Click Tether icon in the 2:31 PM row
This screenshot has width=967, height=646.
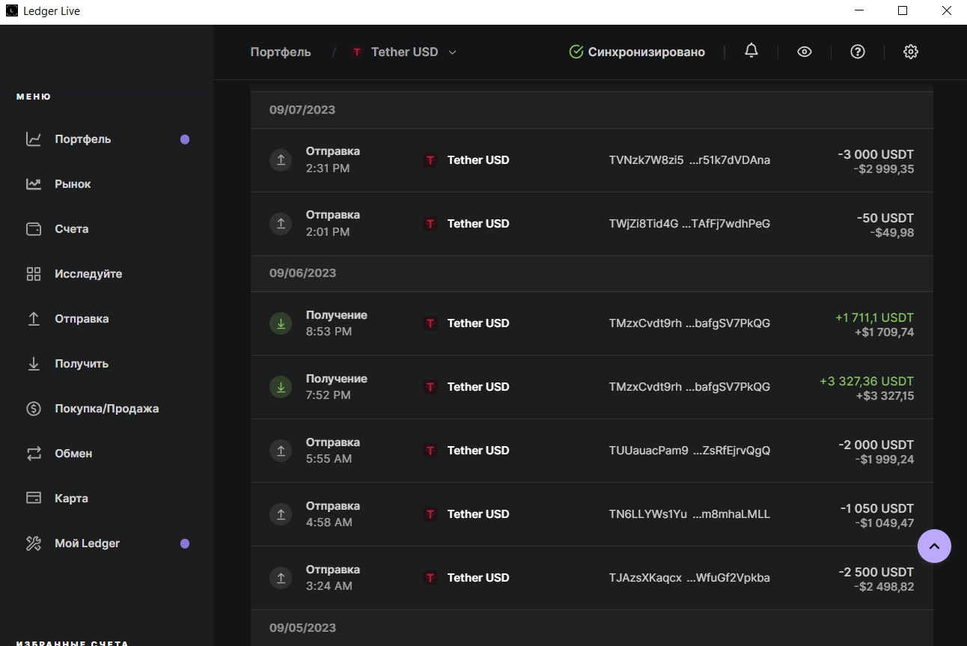(430, 160)
